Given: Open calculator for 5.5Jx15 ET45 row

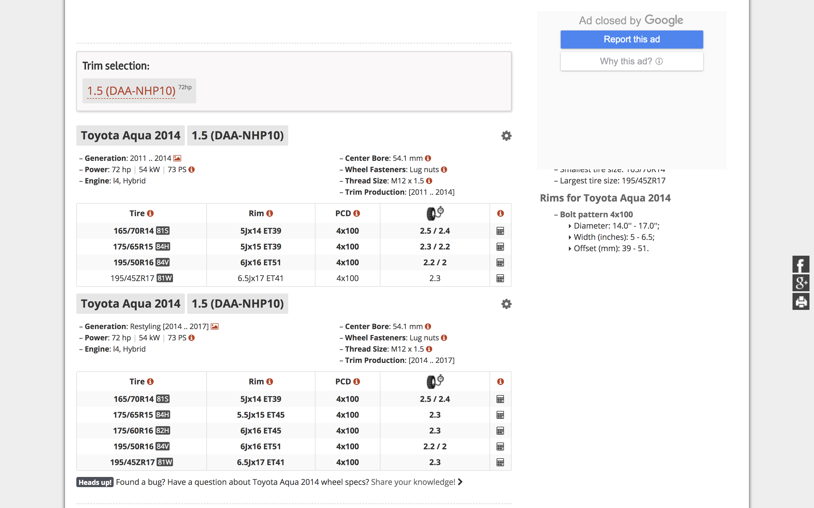Looking at the screenshot, I should point(500,415).
